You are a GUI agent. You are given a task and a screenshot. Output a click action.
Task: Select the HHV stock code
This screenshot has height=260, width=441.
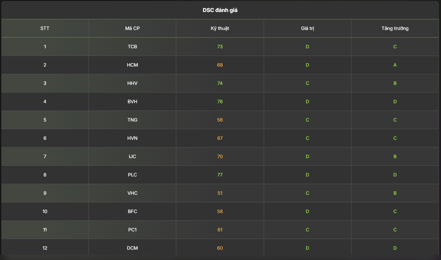(x=132, y=83)
